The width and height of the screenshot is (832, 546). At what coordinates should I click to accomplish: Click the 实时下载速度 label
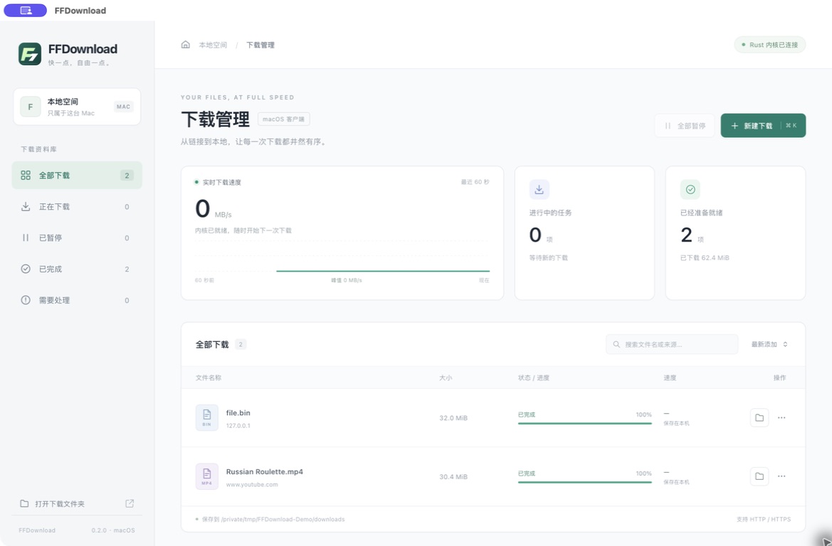tap(222, 182)
